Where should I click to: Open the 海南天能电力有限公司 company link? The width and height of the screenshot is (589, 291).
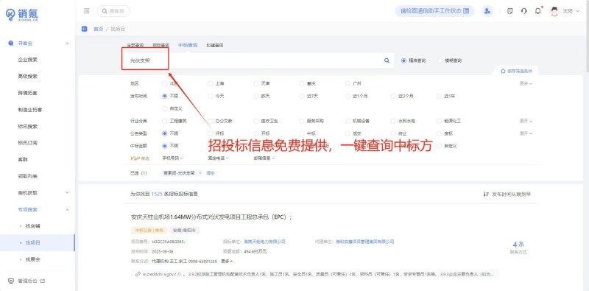click(x=265, y=242)
